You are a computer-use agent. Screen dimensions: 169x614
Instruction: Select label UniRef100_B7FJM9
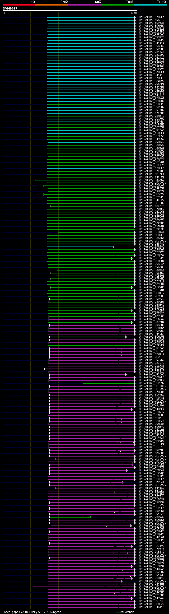[152, 171]
